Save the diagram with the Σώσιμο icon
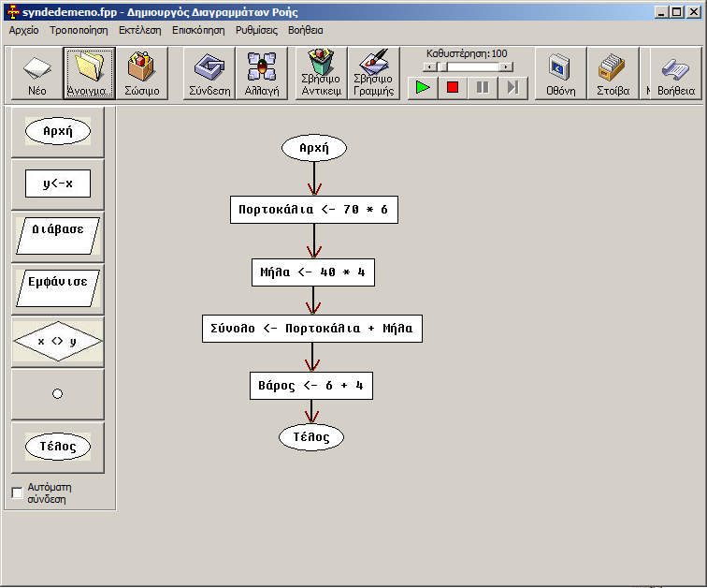707x588 pixels. tap(142, 74)
